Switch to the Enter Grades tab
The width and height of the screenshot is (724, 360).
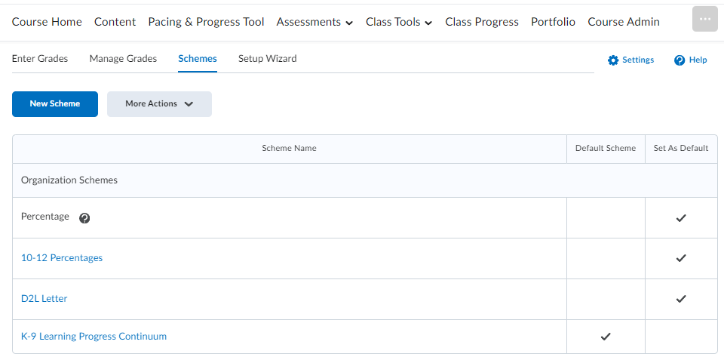[x=40, y=59]
